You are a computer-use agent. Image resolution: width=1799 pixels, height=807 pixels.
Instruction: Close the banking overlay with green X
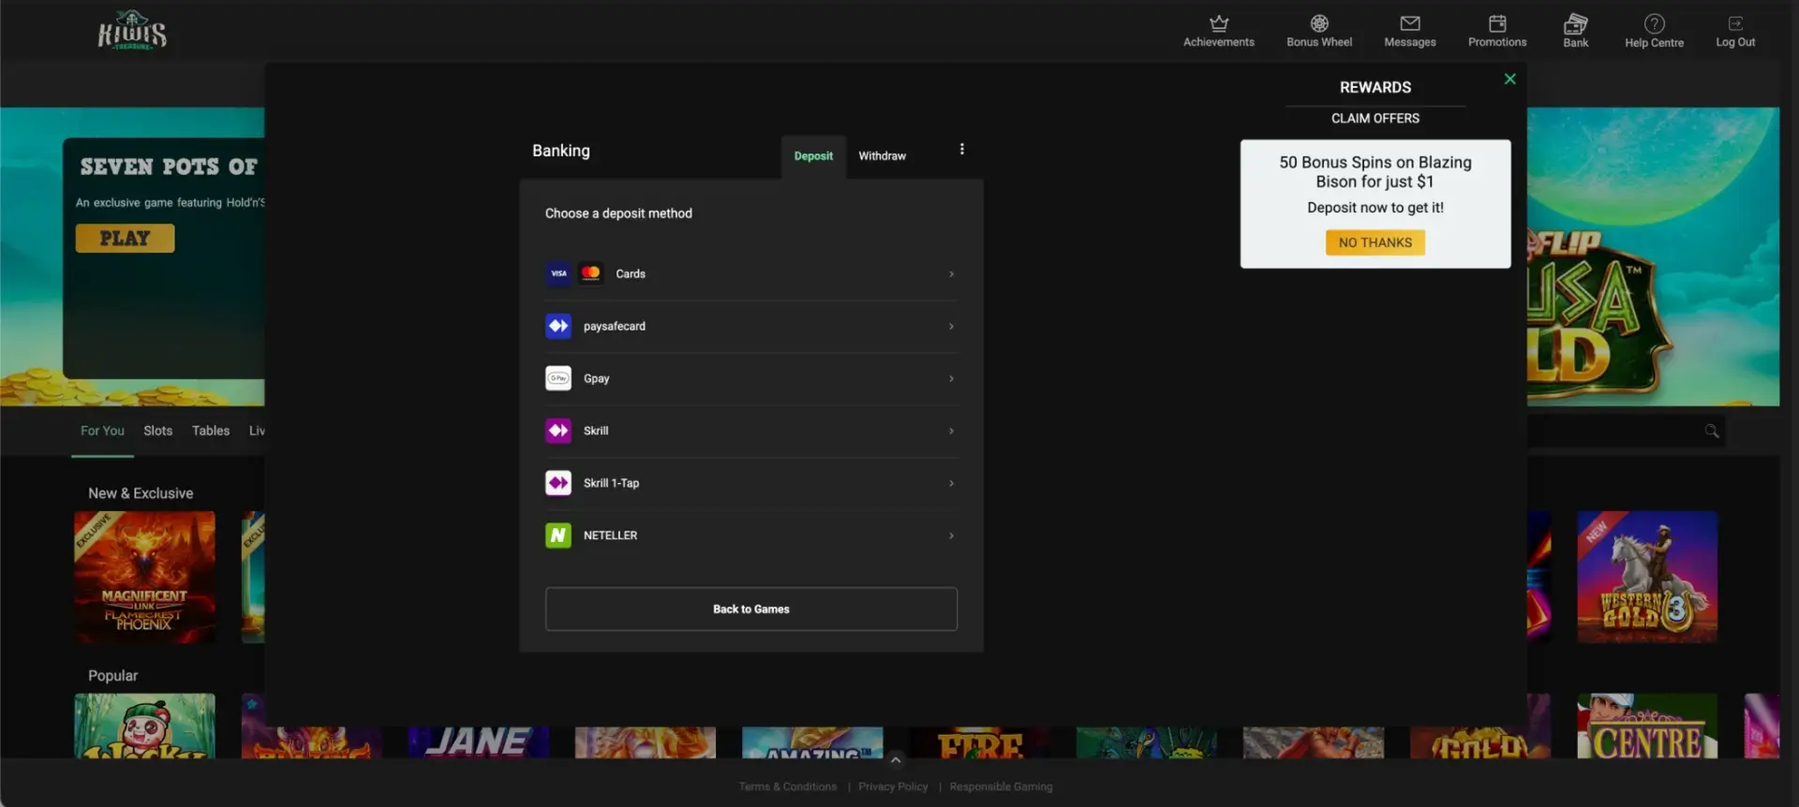click(x=1509, y=79)
